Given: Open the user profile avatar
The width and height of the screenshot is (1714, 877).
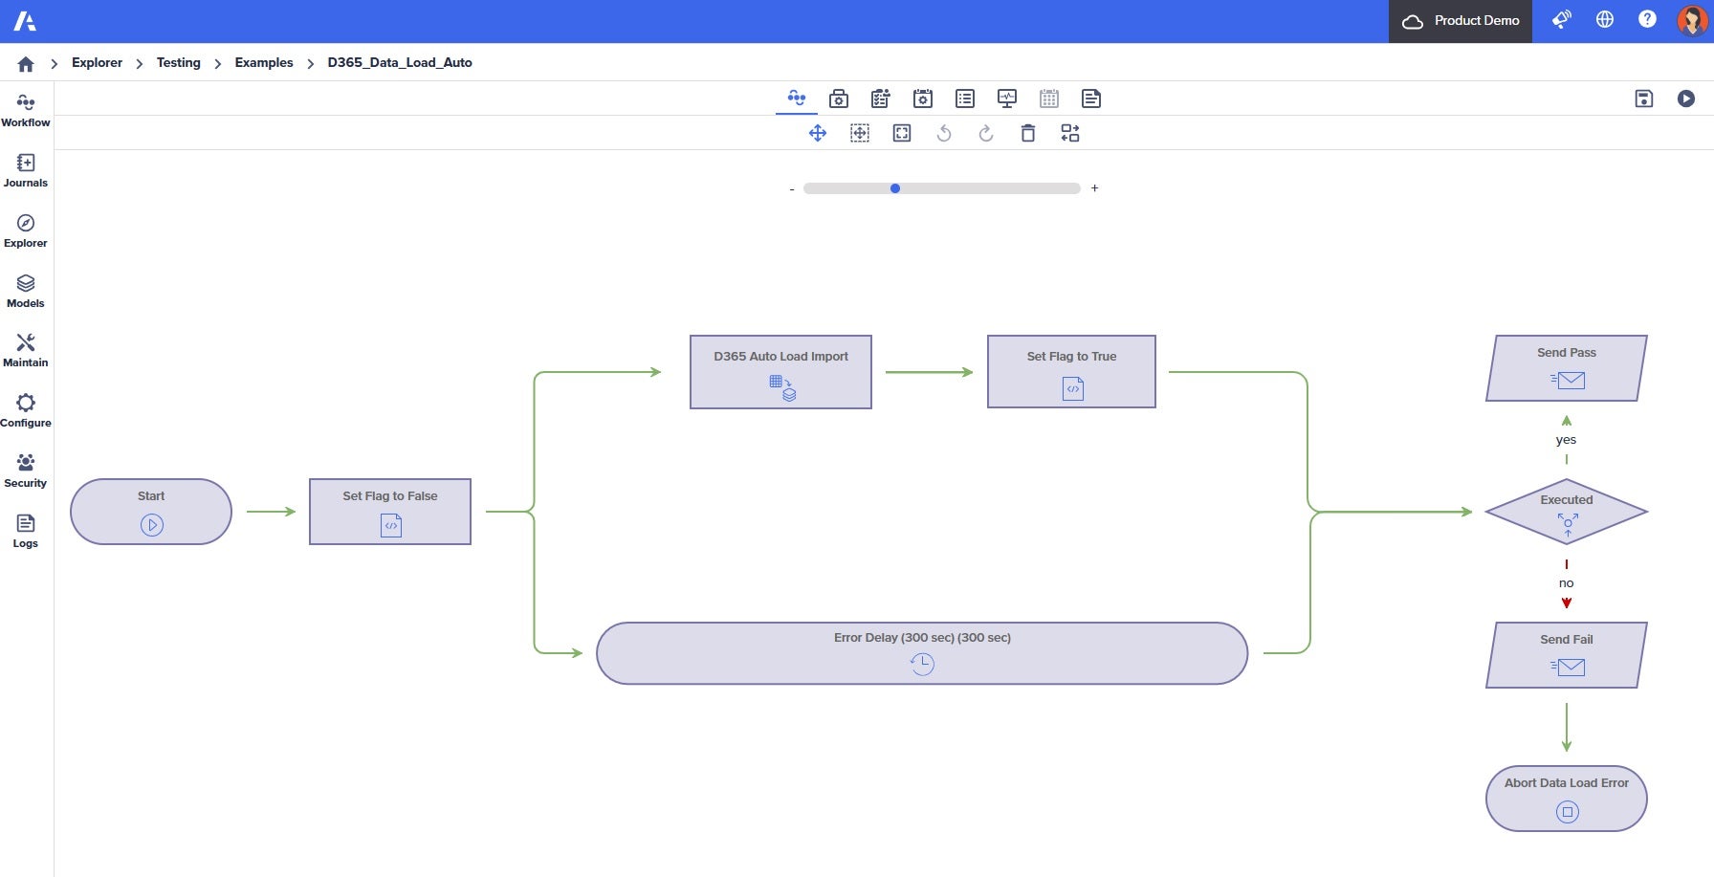Looking at the screenshot, I should point(1692,20).
